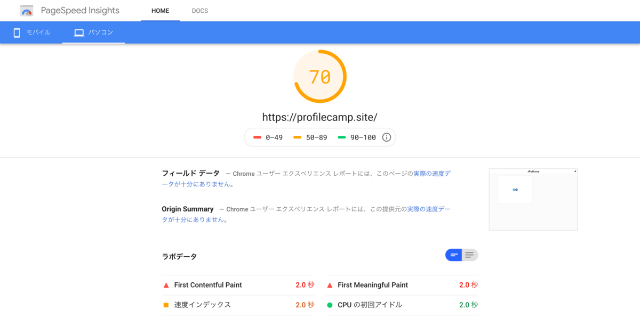Click the CPU の初回アイドル metric label
The width and height of the screenshot is (640, 318).
click(370, 305)
